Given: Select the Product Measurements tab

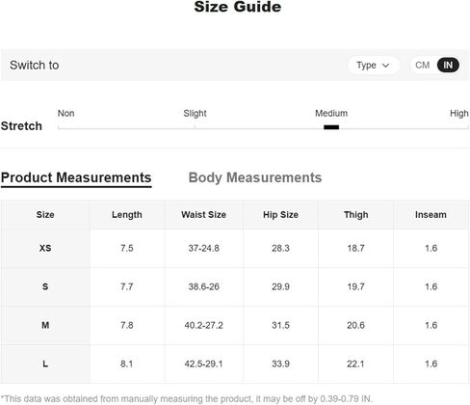Looking at the screenshot, I should point(76,177).
